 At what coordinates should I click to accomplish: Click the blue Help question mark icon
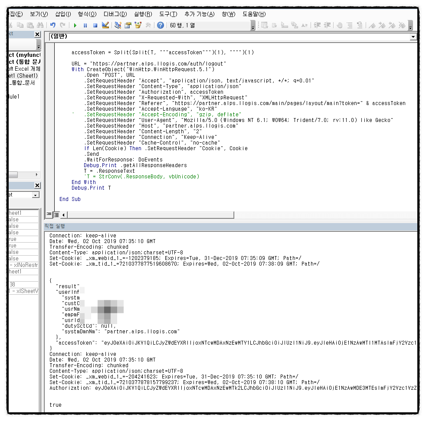[161, 26]
